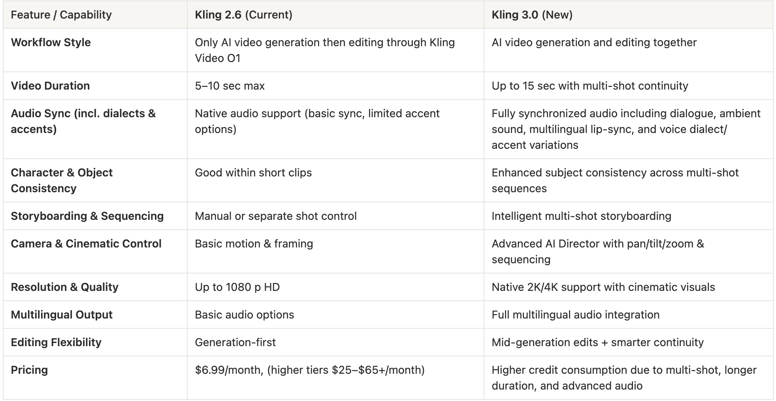Click the "Kling 3.0 (New)" column header
The height and width of the screenshot is (401, 776).
[532, 15]
